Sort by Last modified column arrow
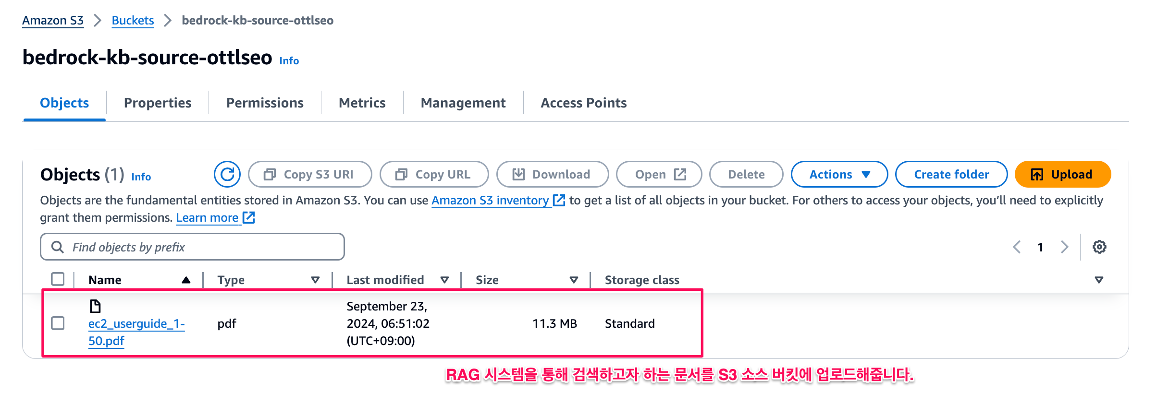 tap(444, 280)
